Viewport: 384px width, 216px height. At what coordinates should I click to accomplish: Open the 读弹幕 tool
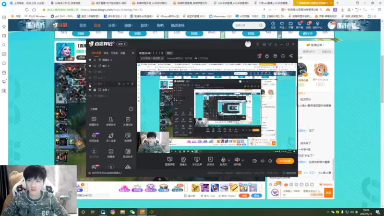(x=128, y=137)
